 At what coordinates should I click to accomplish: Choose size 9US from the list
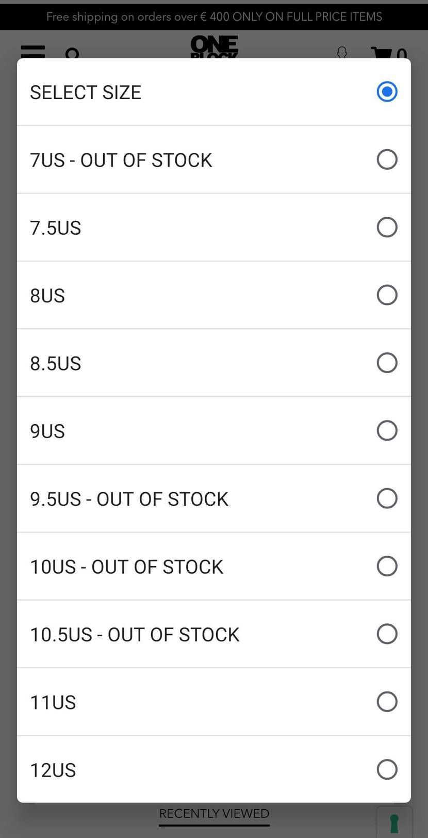click(387, 430)
